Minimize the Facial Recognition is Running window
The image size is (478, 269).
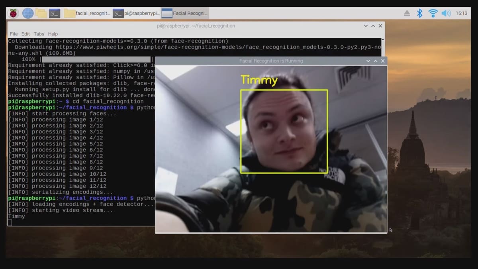coord(368,61)
